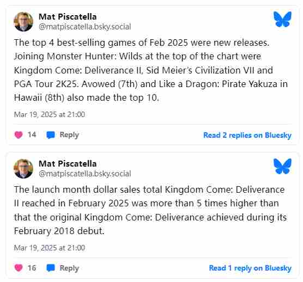The height and width of the screenshot is (282, 303).
Task: Click reply bubble icon on second post
Action: tap(51, 268)
